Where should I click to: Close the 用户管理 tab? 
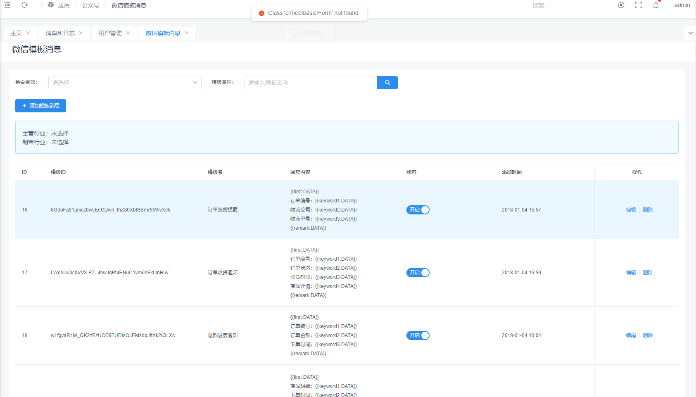[x=128, y=33]
